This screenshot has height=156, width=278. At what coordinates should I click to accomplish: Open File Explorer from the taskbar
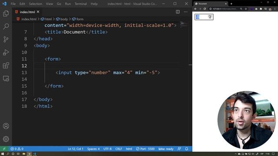point(24,154)
